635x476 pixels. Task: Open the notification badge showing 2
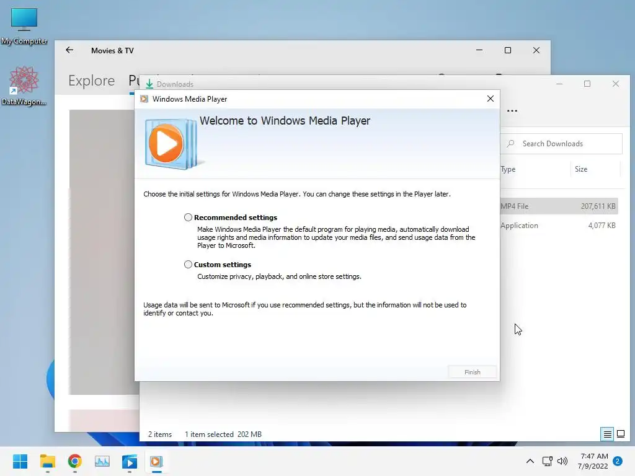point(618,461)
